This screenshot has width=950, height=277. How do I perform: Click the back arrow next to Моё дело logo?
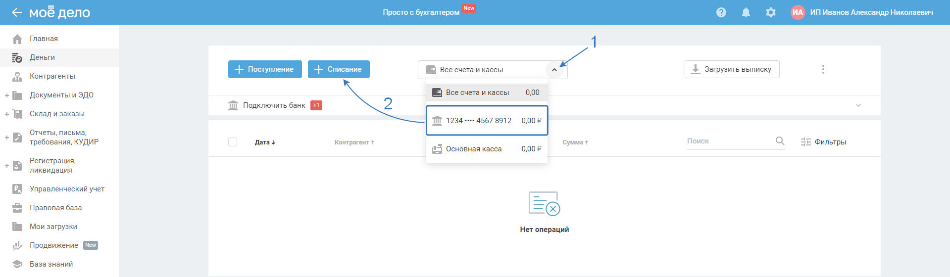(17, 12)
